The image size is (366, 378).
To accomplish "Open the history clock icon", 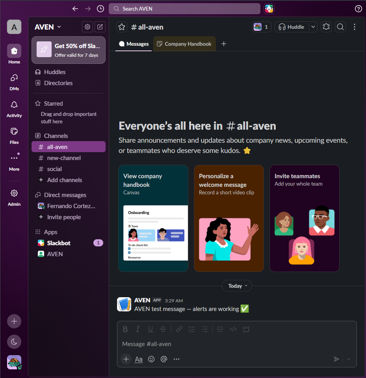I will 100,9.
